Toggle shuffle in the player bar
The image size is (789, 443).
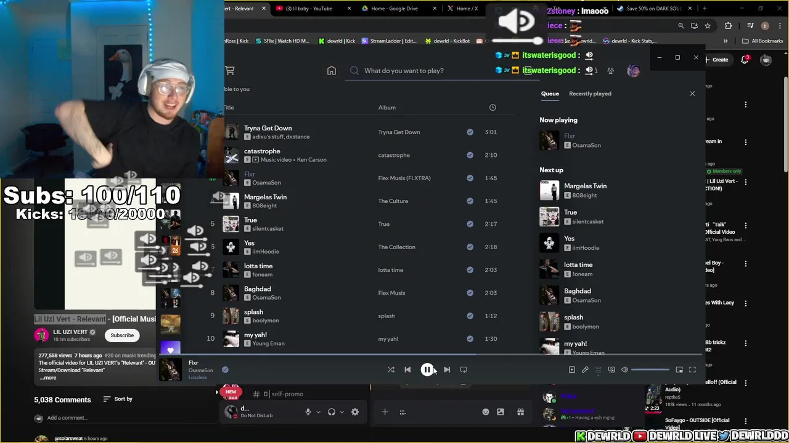coord(391,370)
